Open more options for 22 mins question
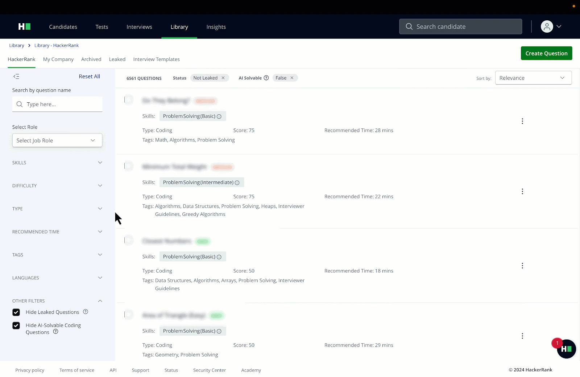The width and height of the screenshot is (580, 377). click(522, 191)
